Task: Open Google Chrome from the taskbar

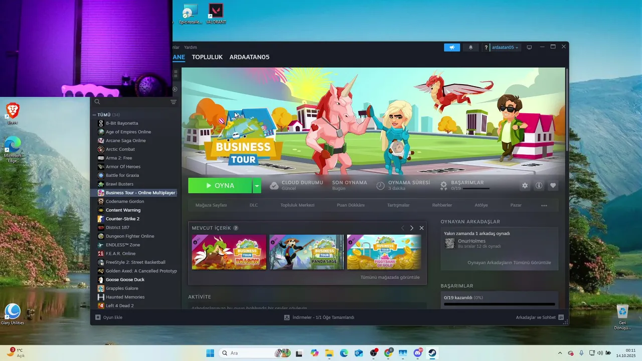Action: click(x=388, y=353)
